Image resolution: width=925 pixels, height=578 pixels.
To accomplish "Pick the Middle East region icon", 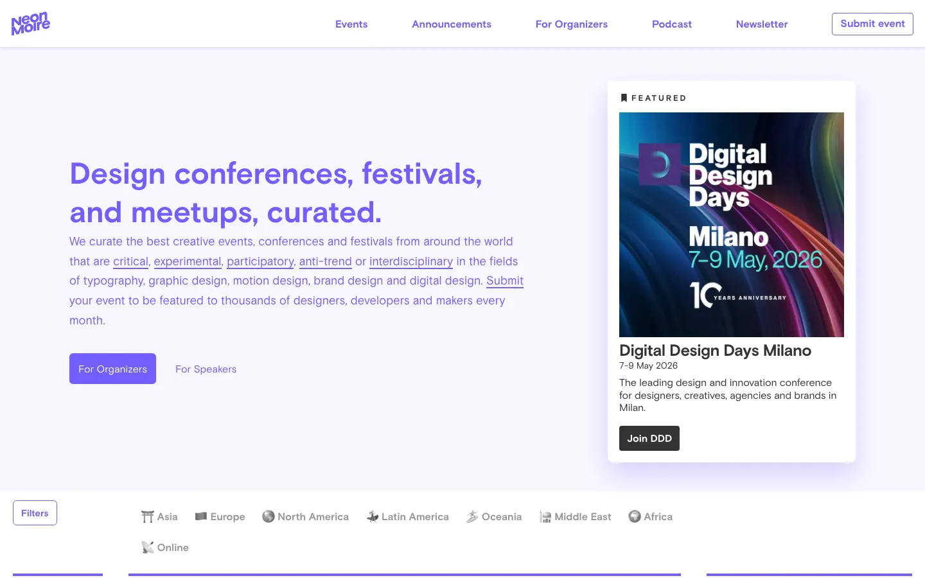I will coord(545,517).
